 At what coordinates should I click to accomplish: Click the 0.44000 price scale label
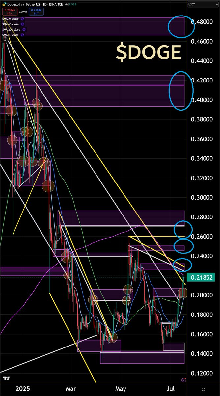point(202,61)
